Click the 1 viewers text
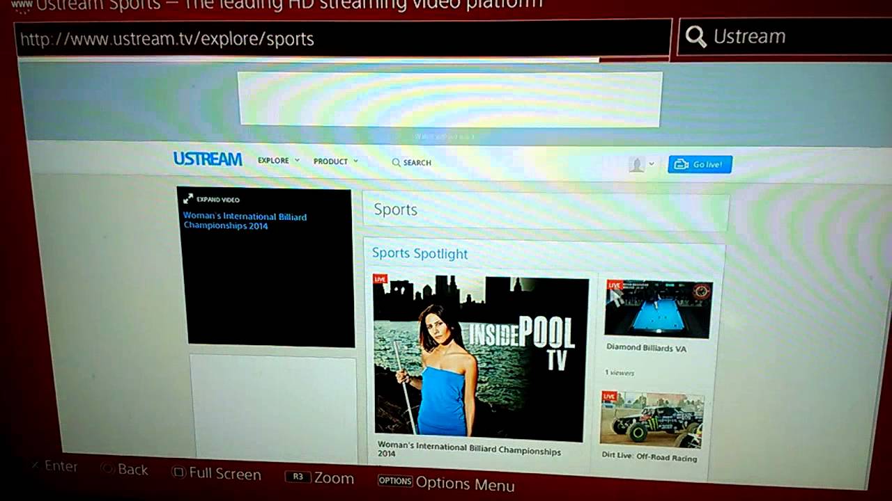 pyautogui.click(x=619, y=373)
